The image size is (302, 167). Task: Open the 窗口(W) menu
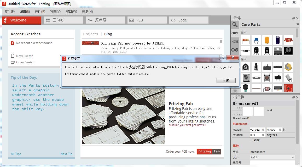point(71,12)
